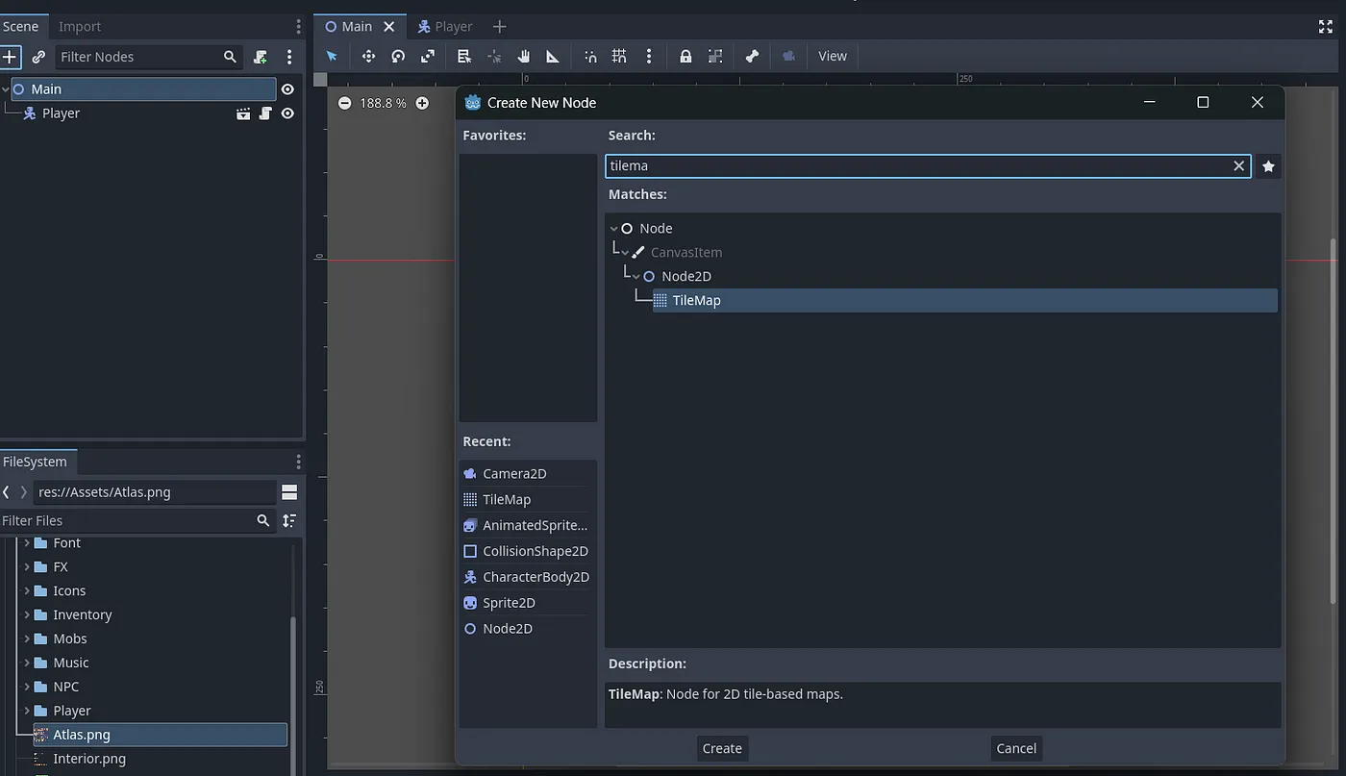Image resolution: width=1346 pixels, height=776 pixels.
Task: Add TileMap search to favorites star
Action: tap(1268, 166)
